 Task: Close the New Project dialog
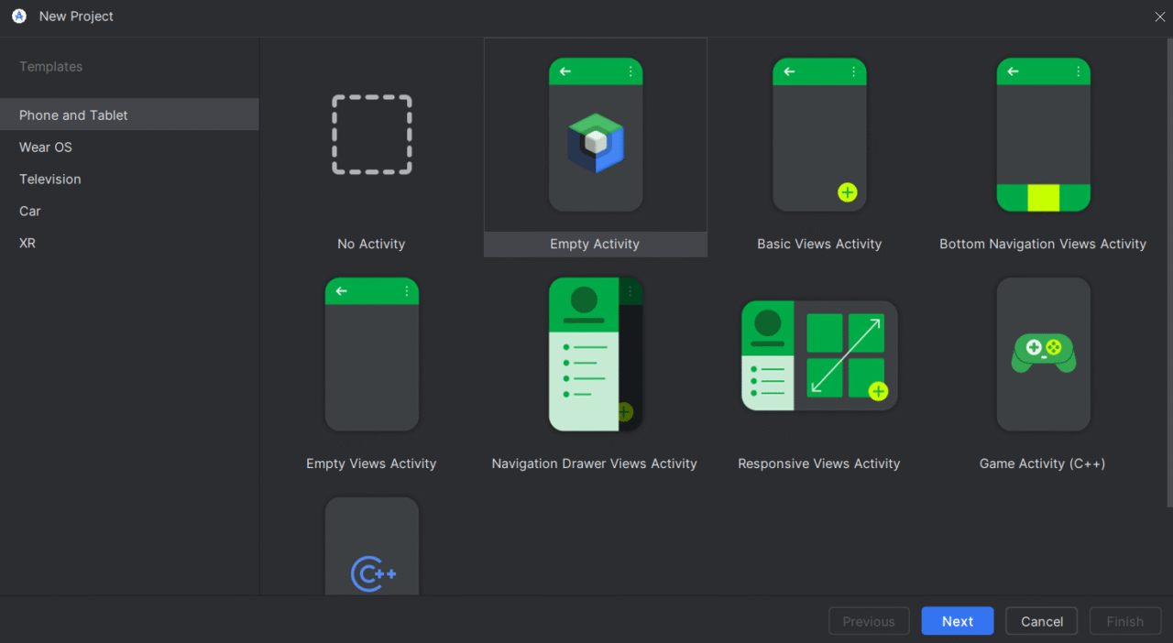click(1159, 16)
